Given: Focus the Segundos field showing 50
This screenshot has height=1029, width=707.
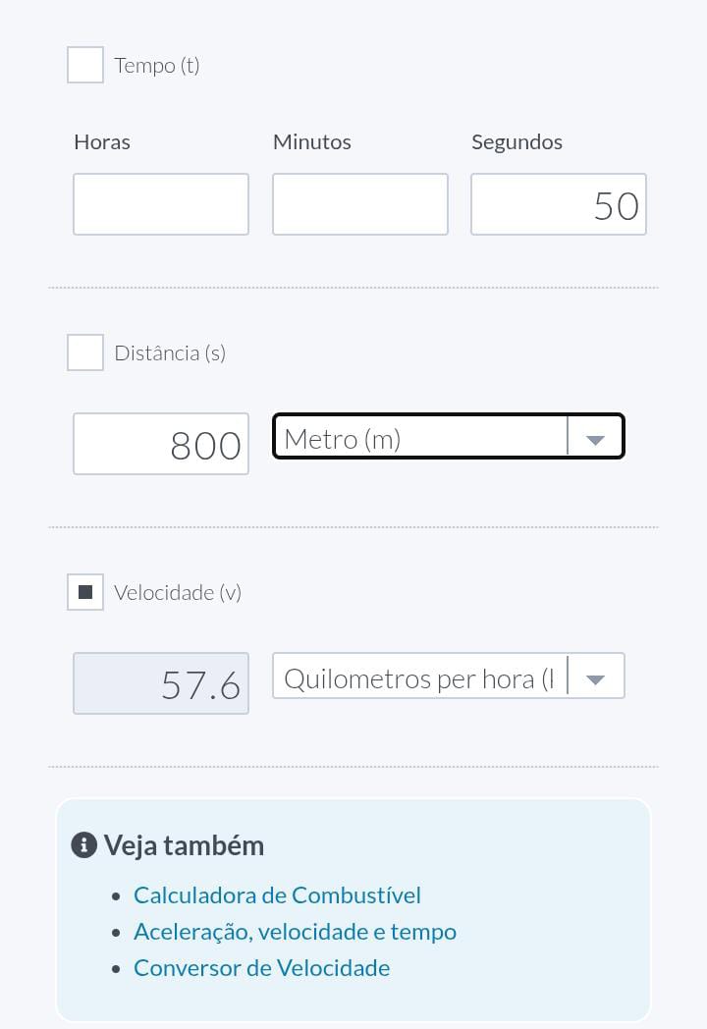Looking at the screenshot, I should 559,204.
